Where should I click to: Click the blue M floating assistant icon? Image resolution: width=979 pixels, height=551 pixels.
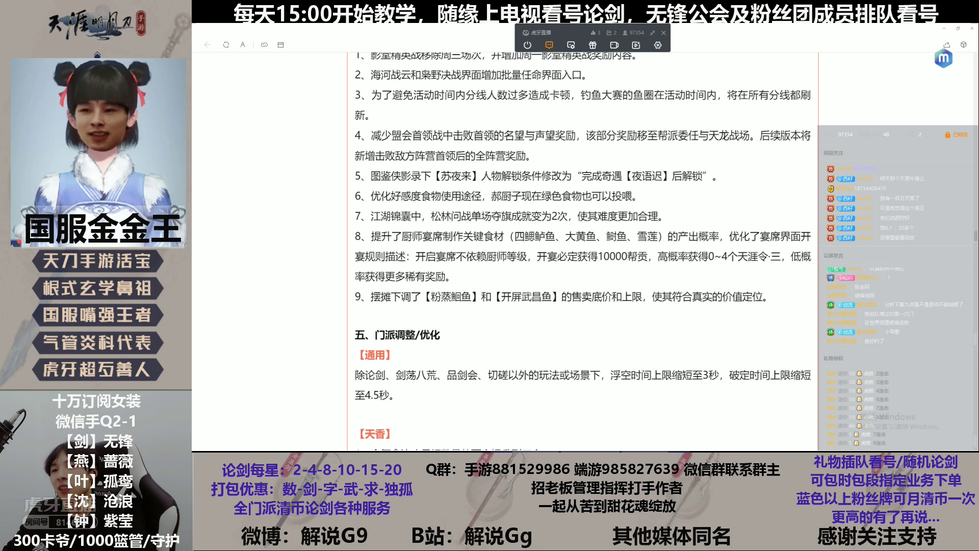tap(943, 59)
